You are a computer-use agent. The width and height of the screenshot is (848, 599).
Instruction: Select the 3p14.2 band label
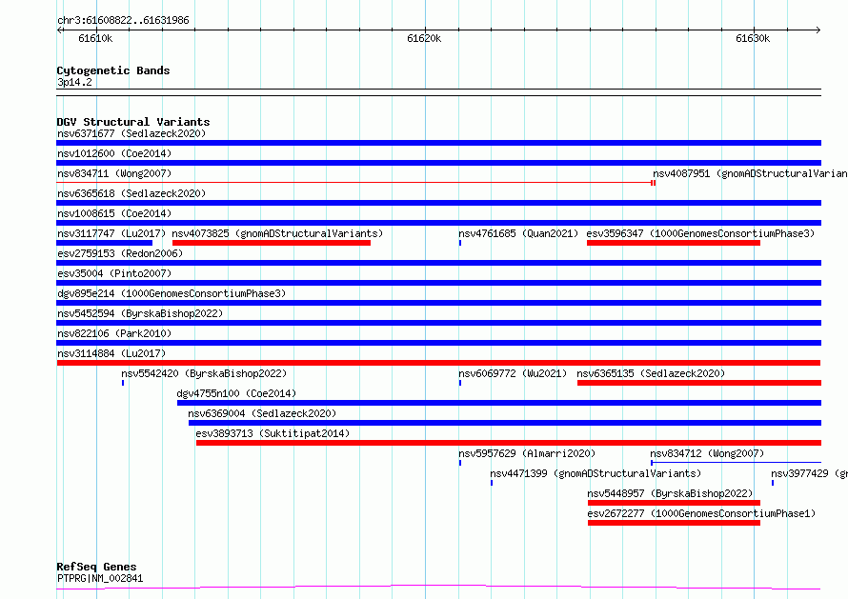pos(74,82)
